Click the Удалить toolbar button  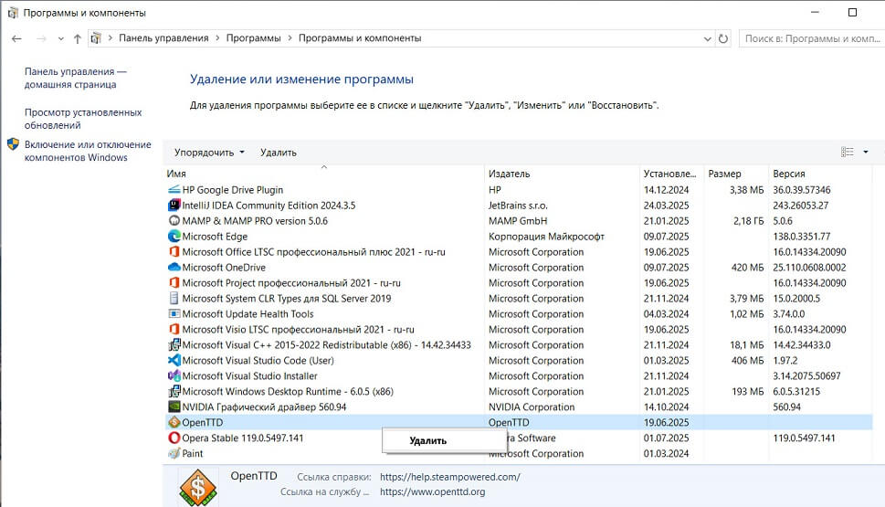tap(279, 153)
